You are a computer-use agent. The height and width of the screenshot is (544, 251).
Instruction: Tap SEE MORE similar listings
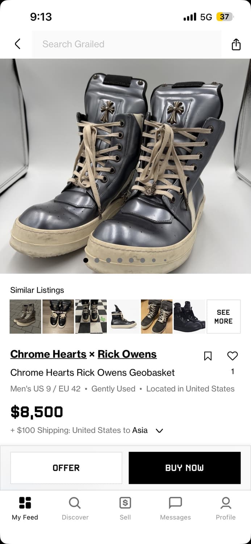[223, 317]
